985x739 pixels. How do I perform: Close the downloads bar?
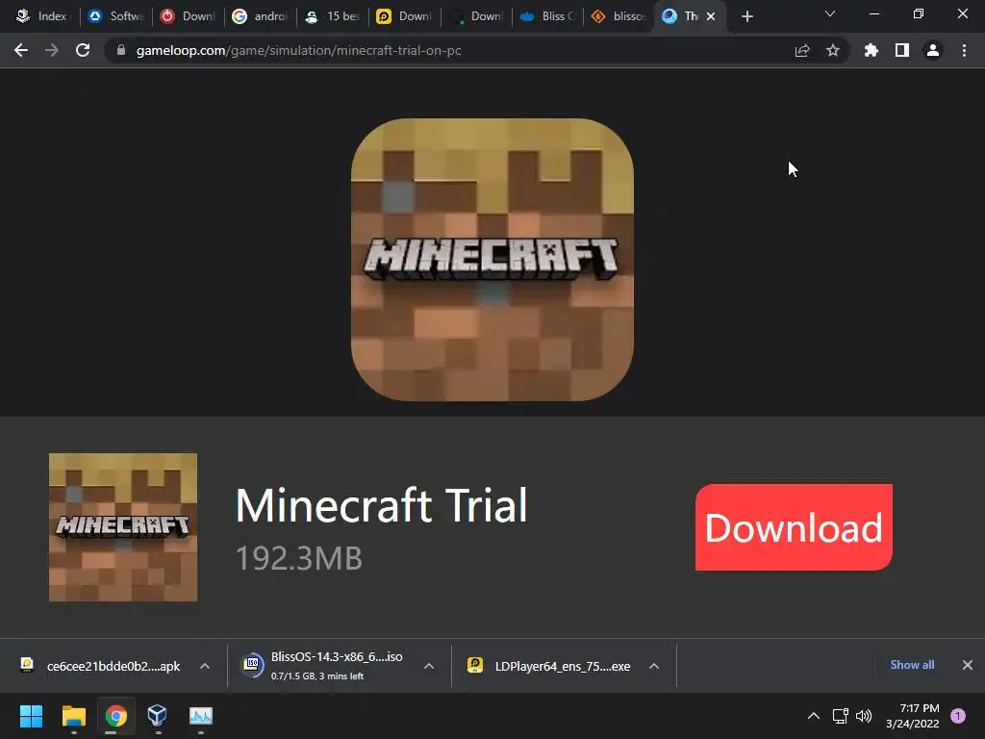click(x=968, y=665)
